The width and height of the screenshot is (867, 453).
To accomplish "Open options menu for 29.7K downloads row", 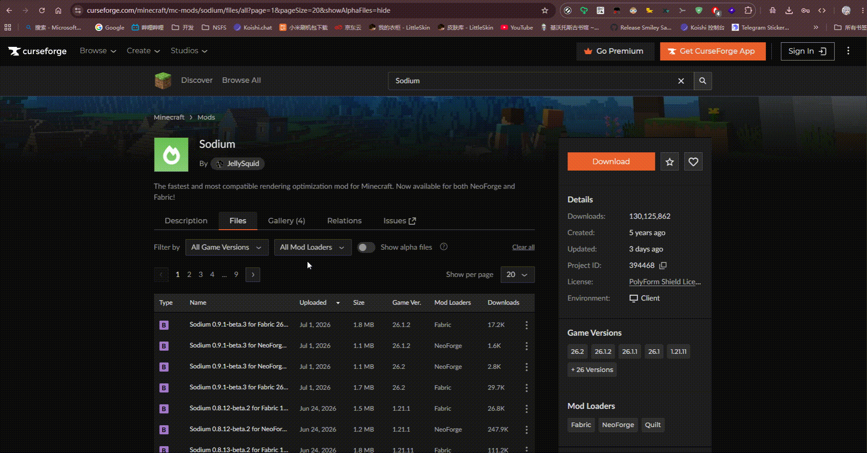I will point(526,388).
